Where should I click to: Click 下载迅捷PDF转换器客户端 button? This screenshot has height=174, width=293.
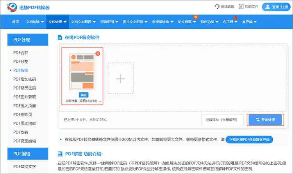pos(249,139)
